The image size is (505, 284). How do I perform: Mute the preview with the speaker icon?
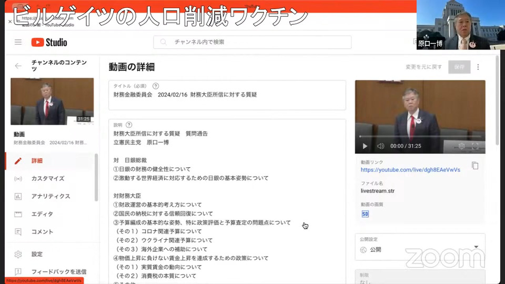[x=380, y=146]
